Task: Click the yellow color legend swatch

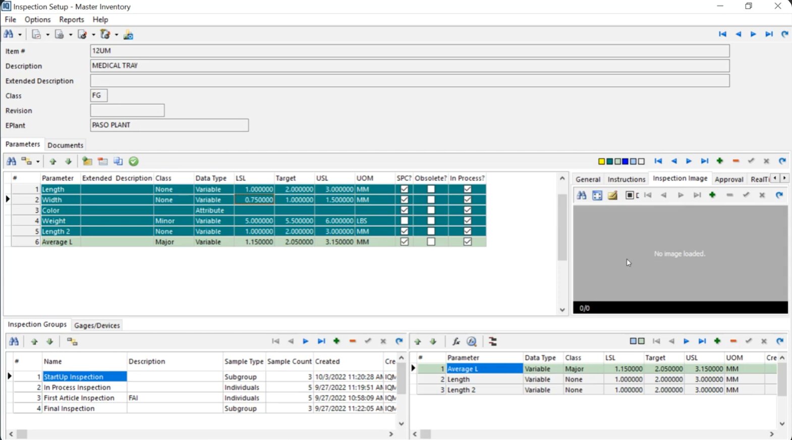Action: tap(601, 162)
